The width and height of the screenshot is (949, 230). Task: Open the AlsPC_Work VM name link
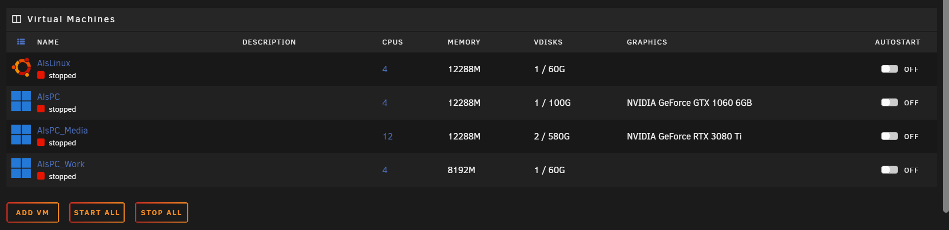click(61, 164)
